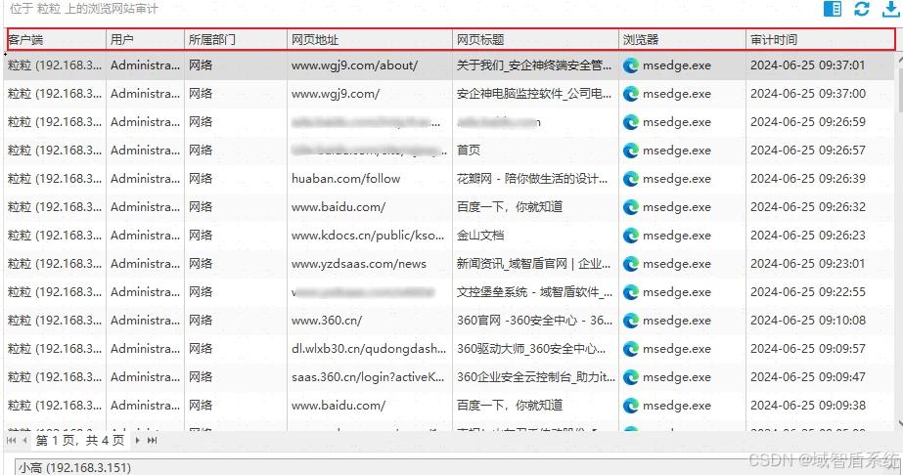Click Edge icon in 09:22:55 row

(x=631, y=292)
